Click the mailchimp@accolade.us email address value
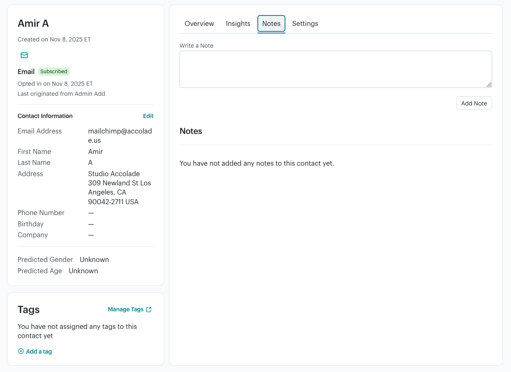The height and width of the screenshot is (372, 511). coord(120,136)
